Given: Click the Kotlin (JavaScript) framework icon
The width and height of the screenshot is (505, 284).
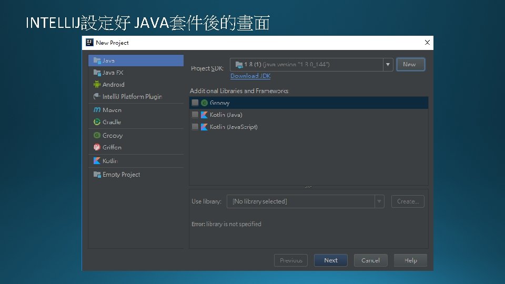Looking at the screenshot, I should coord(204,127).
